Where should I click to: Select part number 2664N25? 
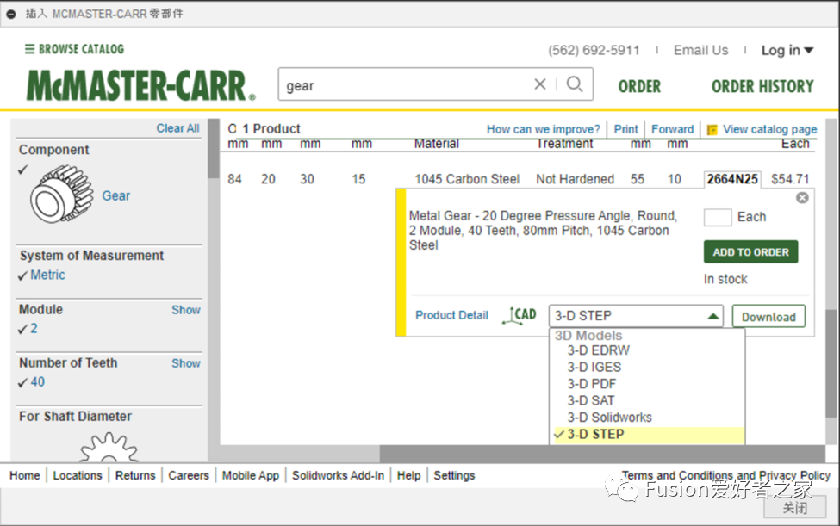(x=732, y=179)
